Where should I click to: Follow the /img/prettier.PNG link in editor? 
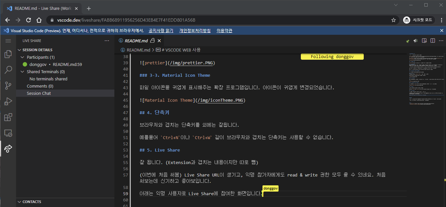[x=191, y=63]
